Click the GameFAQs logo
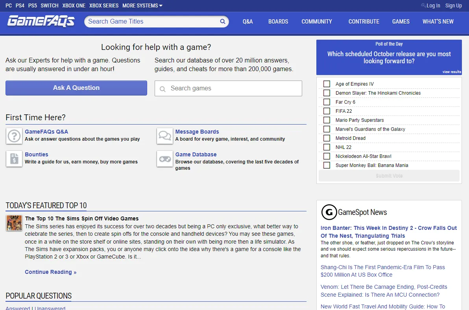The image size is (469, 310). (41, 22)
